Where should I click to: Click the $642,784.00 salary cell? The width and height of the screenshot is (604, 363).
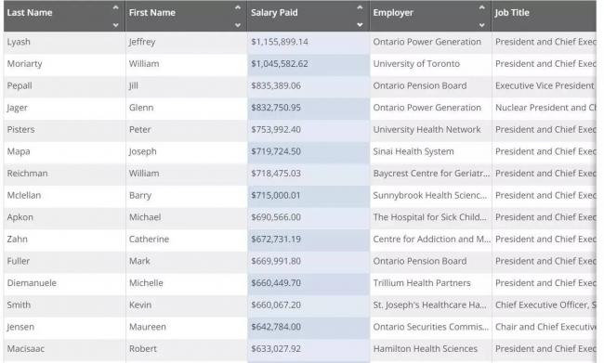click(x=309, y=327)
